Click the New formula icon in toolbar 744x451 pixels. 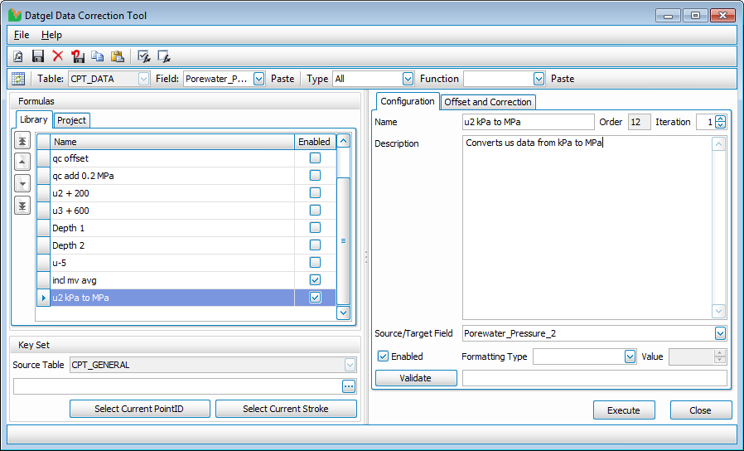click(x=18, y=56)
